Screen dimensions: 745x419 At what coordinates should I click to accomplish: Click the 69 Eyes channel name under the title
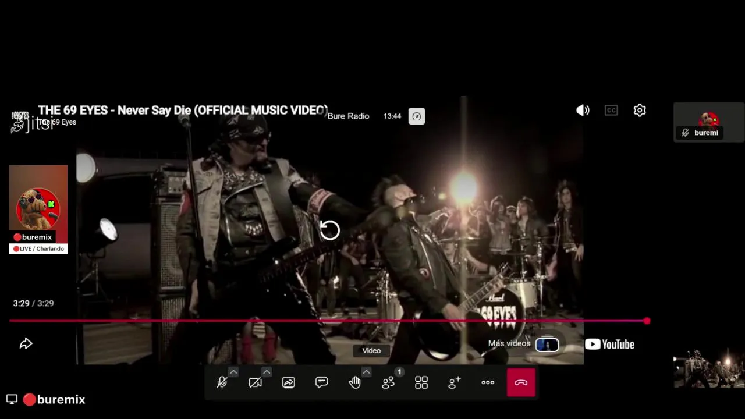58,122
